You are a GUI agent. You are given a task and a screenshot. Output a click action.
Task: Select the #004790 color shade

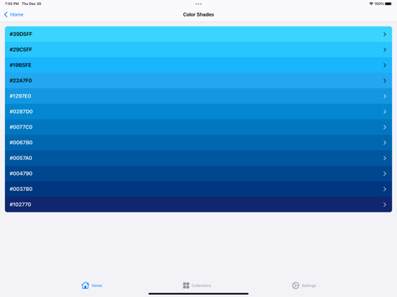coord(198,174)
